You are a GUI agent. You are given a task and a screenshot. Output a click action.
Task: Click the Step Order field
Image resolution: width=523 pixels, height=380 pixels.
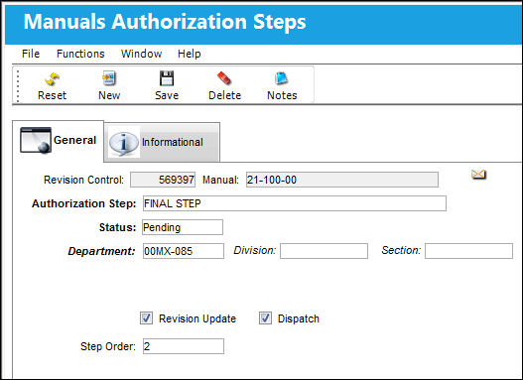click(x=184, y=346)
